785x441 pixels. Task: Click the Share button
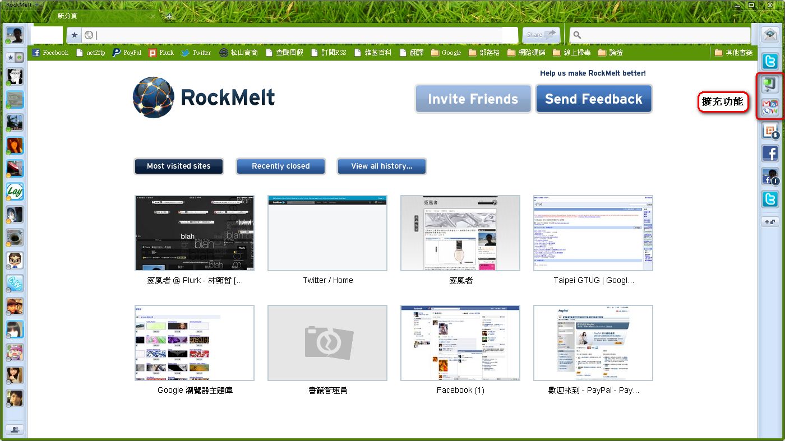[x=542, y=35]
